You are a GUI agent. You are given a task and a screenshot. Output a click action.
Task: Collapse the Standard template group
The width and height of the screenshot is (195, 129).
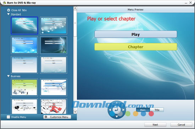tap(9, 14)
